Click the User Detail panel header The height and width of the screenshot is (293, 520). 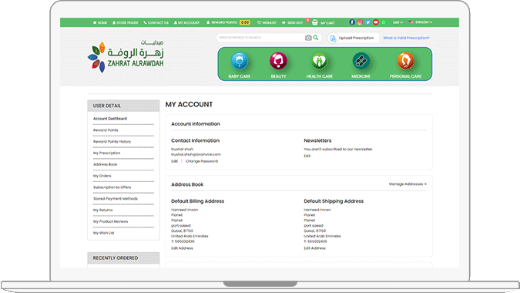pyautogui.click(x=123, y=106)
